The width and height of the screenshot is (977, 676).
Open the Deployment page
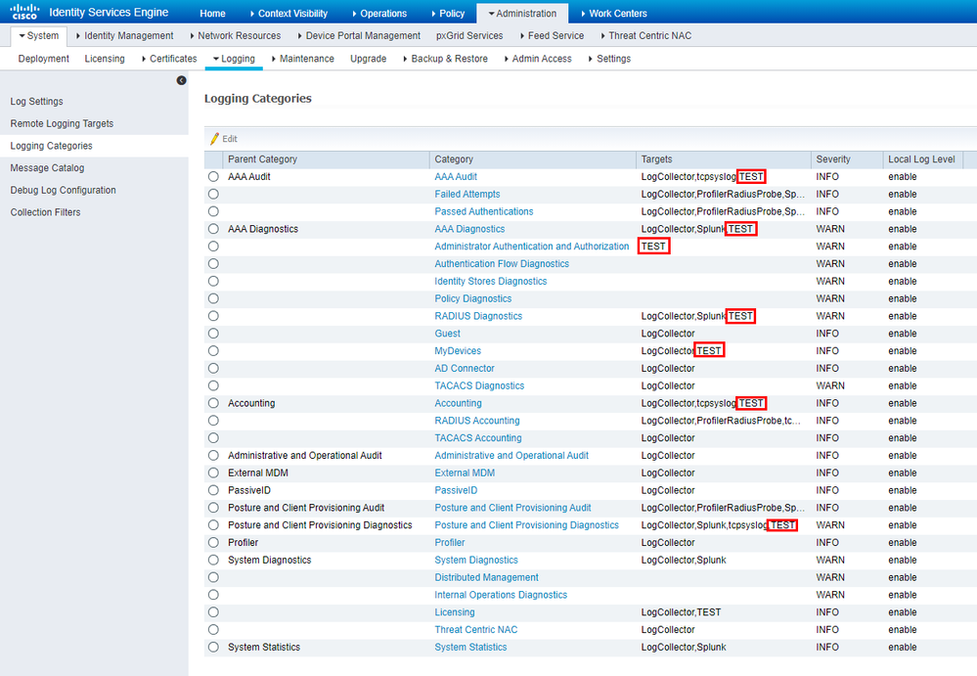[44, 59]
